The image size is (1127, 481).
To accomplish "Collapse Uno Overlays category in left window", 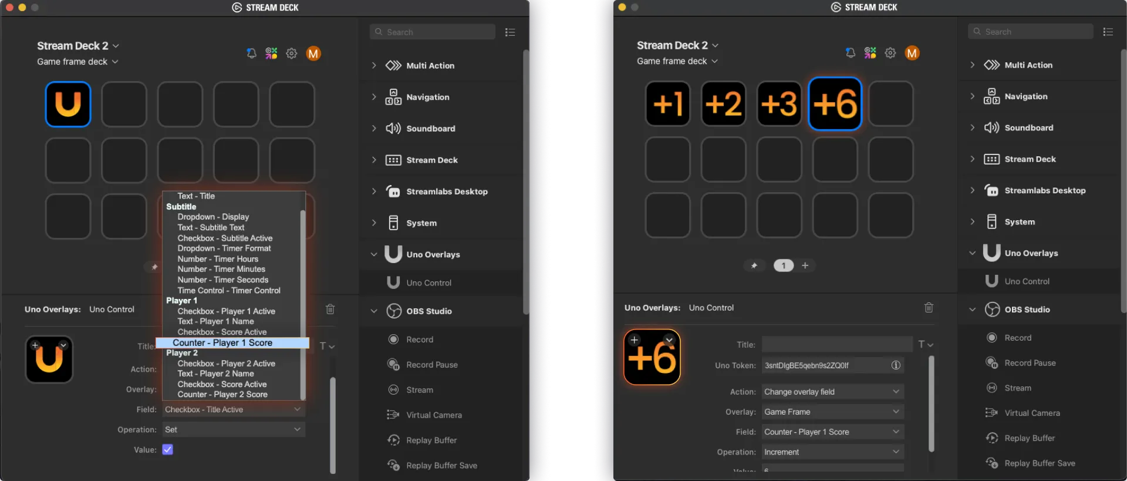I will [x=374, y=254].
